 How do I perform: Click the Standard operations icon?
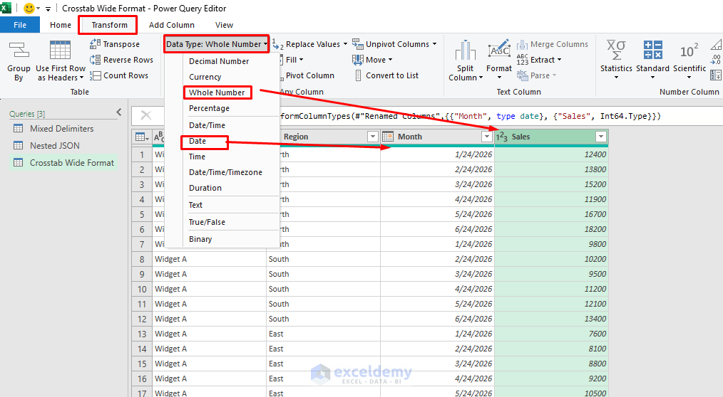652,50
